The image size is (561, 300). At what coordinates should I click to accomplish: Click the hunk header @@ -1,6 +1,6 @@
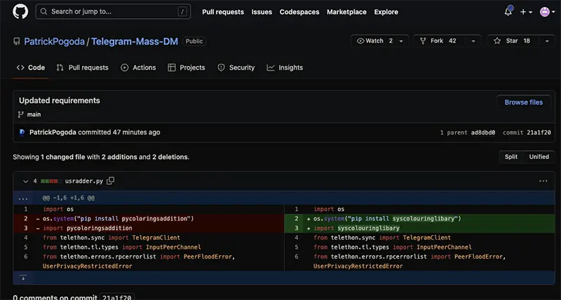pyautogui.click(x=69, y=198)
